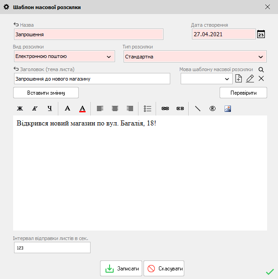
Task: Click the Інтервал відправки листів input field
Action: [x=52, y=248]
